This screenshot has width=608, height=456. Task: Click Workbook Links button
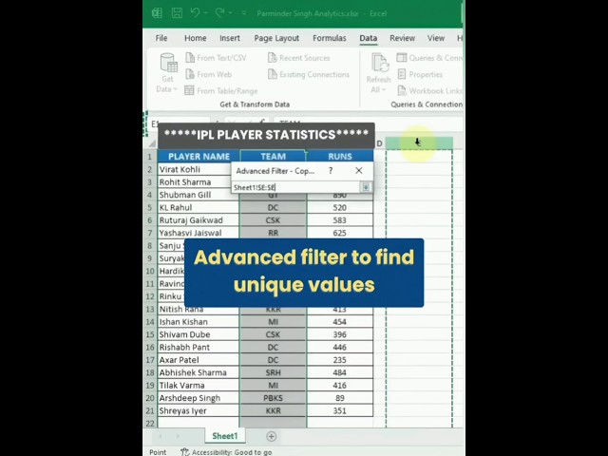tap(430, 91)
